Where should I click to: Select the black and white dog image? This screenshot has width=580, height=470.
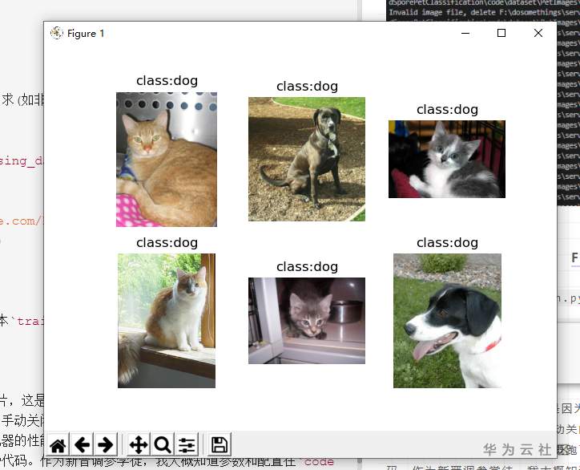click(x=447, y=321)
